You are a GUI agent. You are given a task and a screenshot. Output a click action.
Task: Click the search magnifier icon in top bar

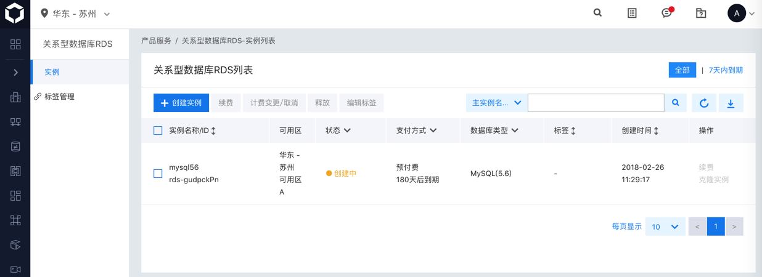click(597, 13)
